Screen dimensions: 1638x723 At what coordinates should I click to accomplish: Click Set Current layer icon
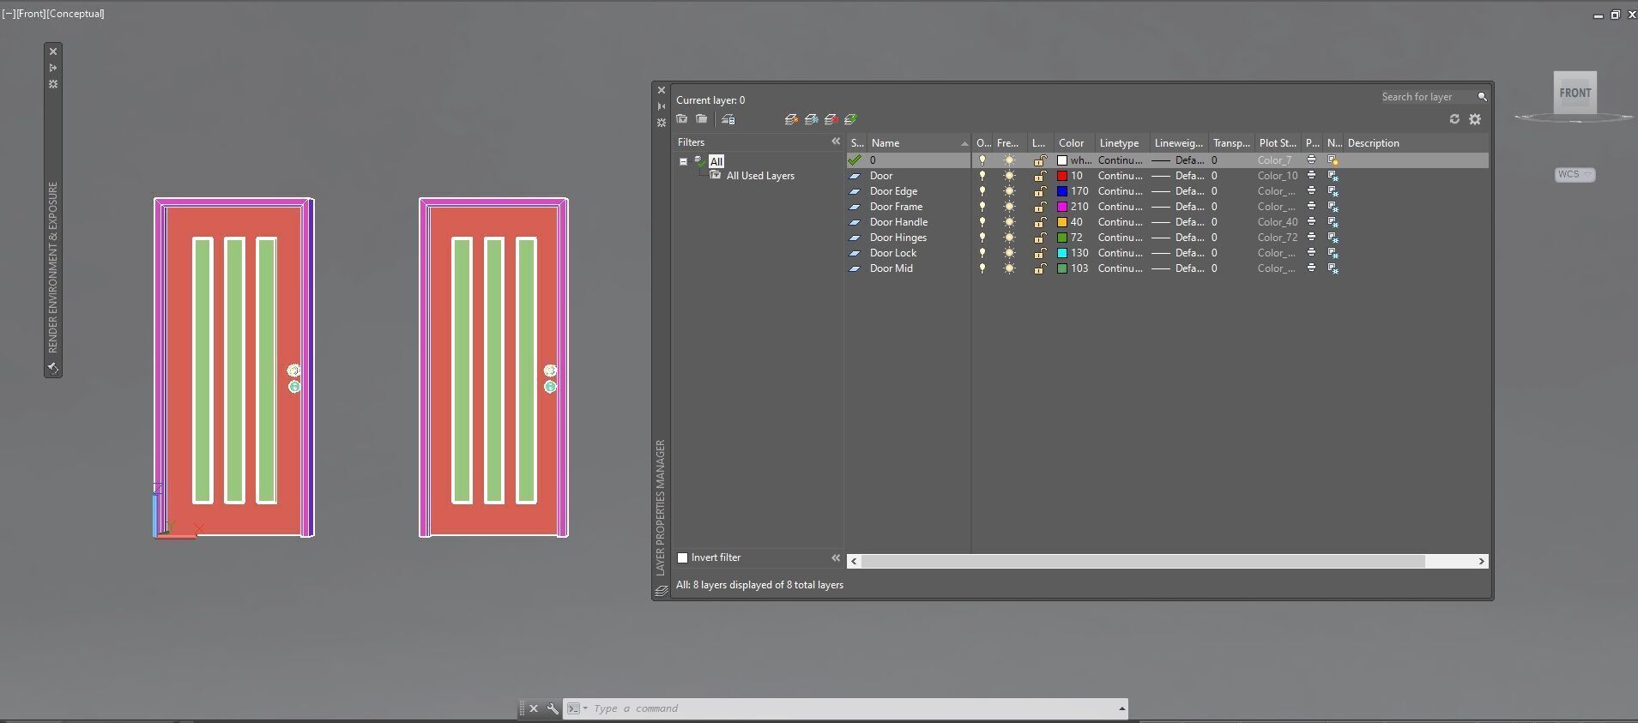(x=850, y=119)
